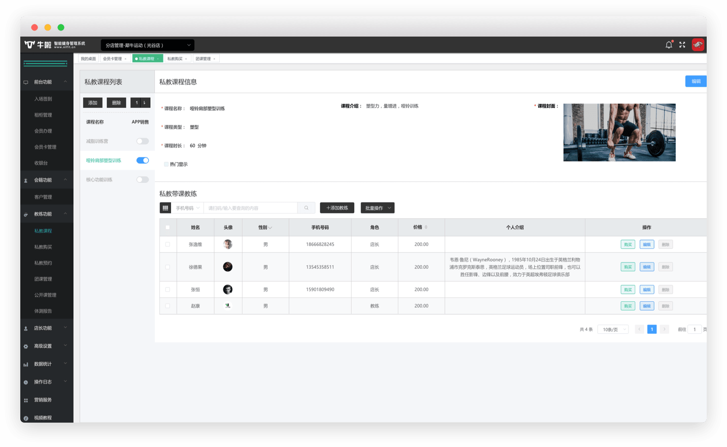Tick the checkbox for 徐德果 row

168,267
